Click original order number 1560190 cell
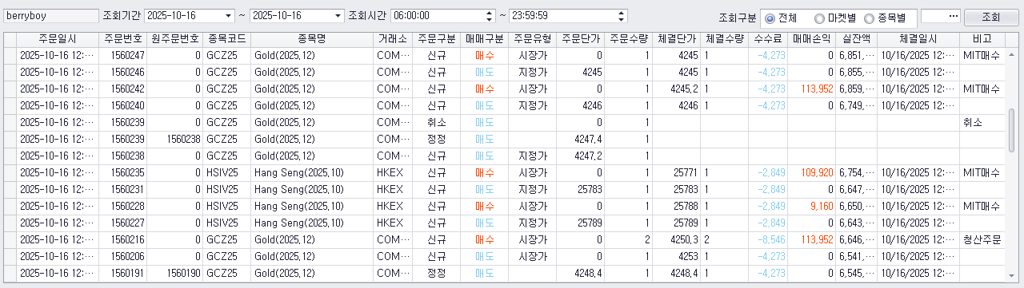Screen dimensions: 1024x288 [175, 273]
